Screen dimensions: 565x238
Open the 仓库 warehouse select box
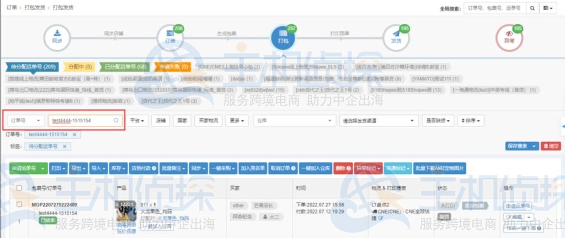[x=295, y=121]
